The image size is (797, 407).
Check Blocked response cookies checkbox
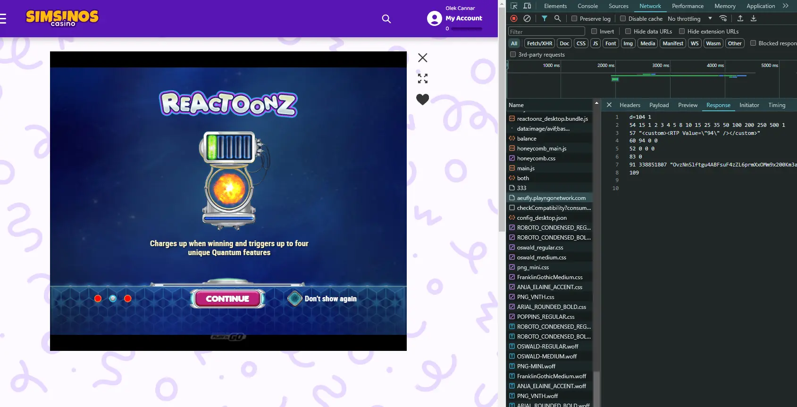753,43
